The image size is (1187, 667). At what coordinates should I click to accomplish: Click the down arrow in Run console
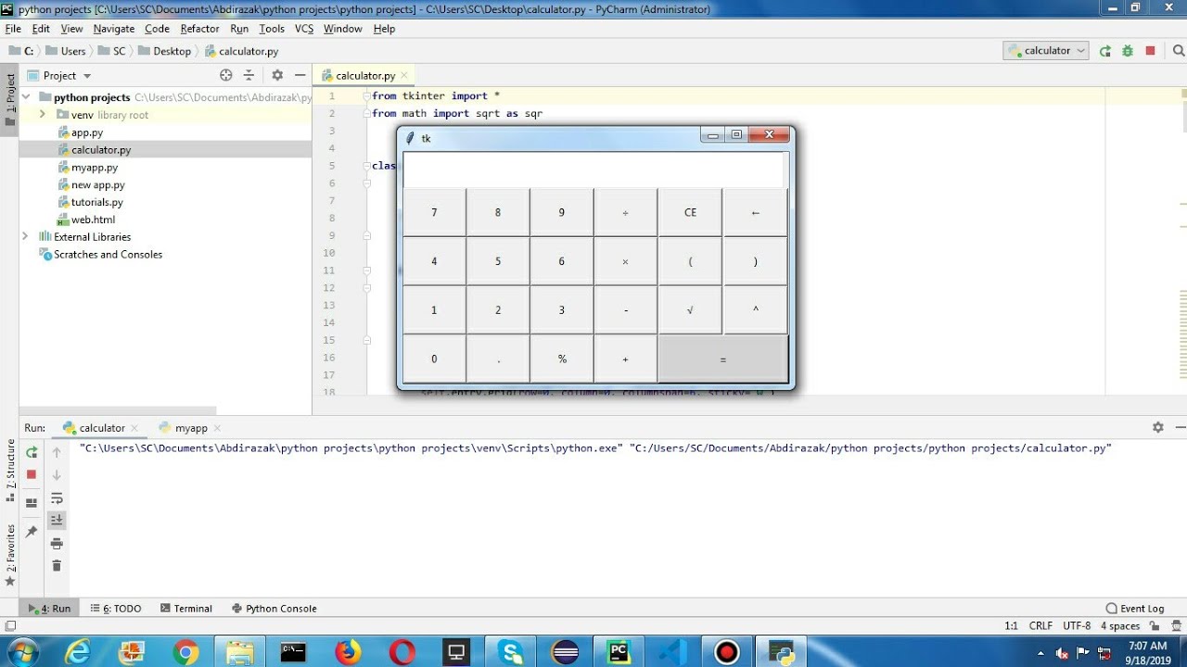tap(57, 475)
